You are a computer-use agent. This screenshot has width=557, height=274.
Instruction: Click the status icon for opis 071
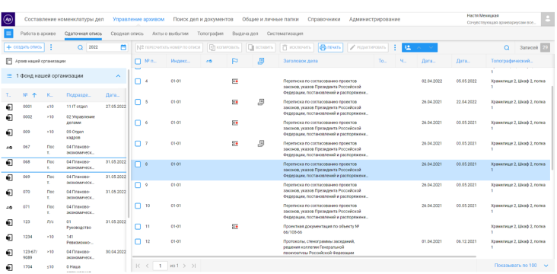(10, 207)
